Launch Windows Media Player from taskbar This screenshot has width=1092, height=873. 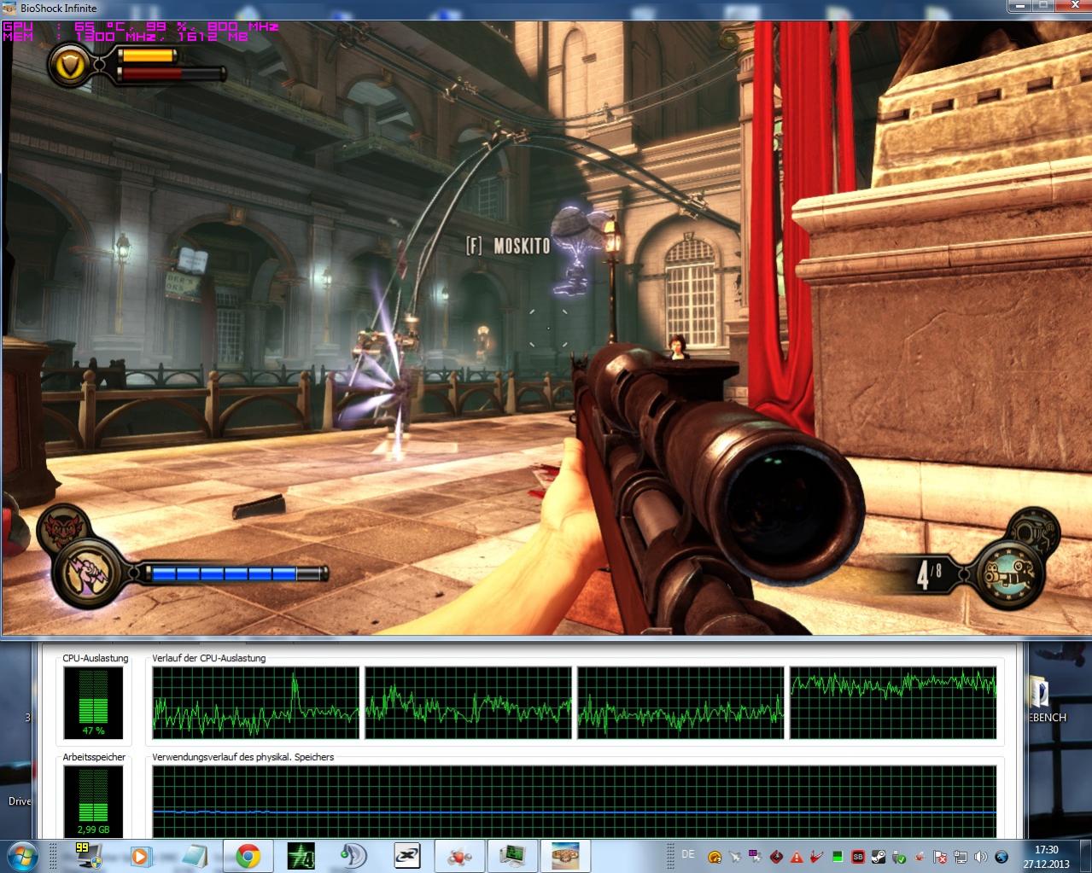click(141, 855)
